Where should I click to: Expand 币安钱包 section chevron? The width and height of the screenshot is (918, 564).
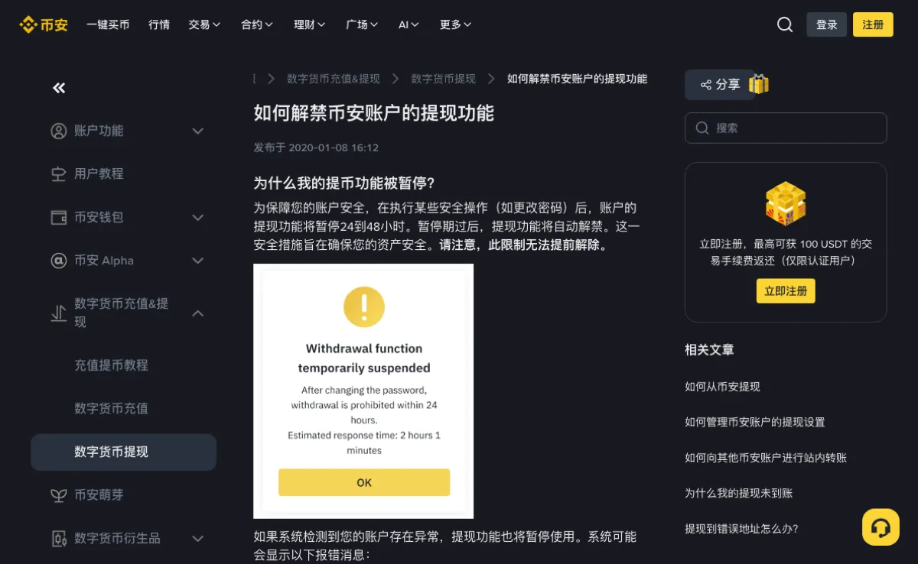(197, 217)
